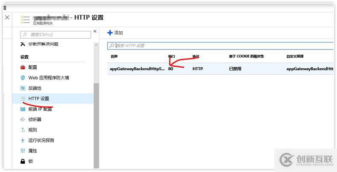
Task: Click the frontend IP configuration icon
Action: (23, 109)
